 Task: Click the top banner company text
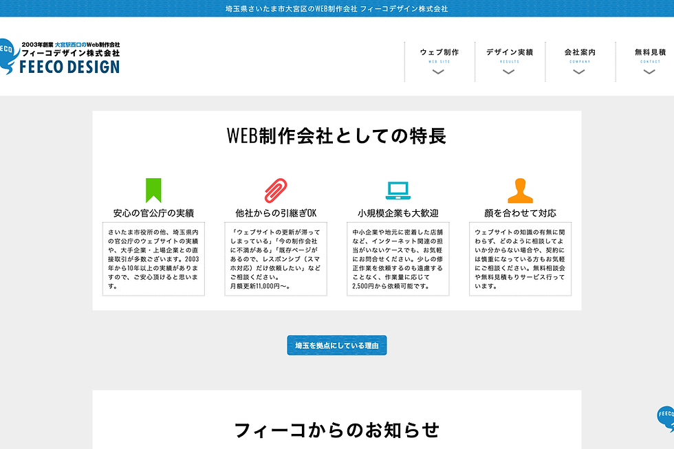click(x=336, y=8)
